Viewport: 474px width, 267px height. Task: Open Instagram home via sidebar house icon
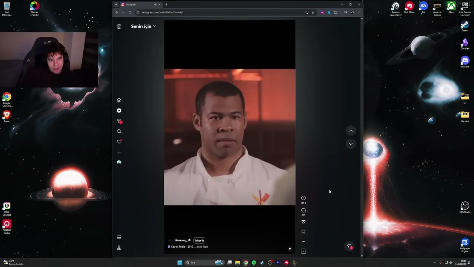pyautogui.click(x=119, y=100)
